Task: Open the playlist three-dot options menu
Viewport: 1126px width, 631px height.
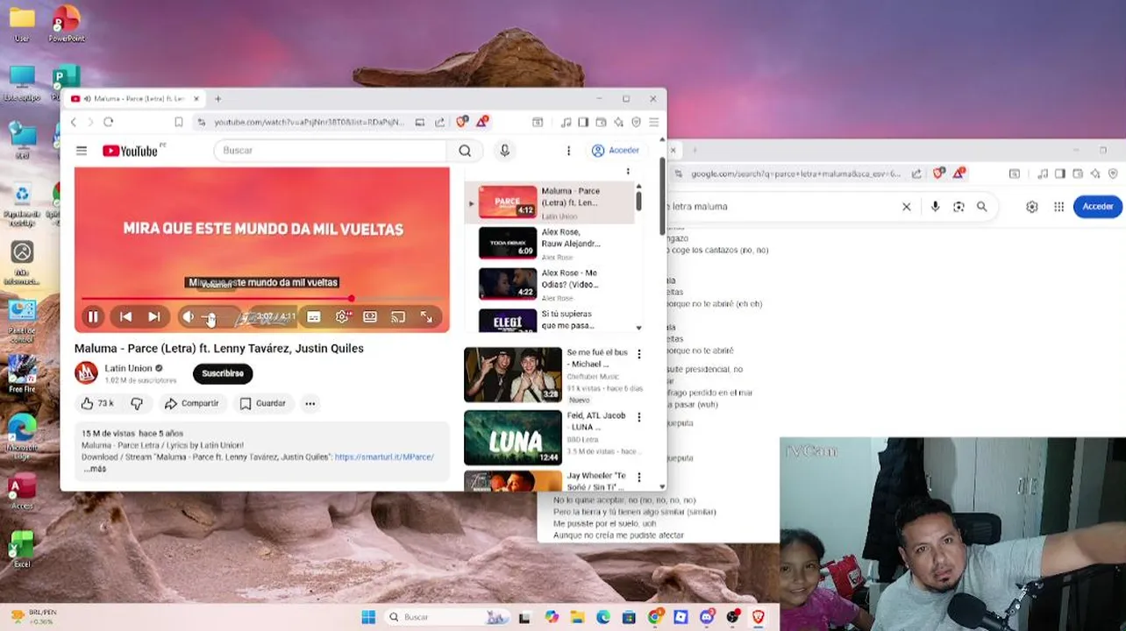Action: point(628,172)
